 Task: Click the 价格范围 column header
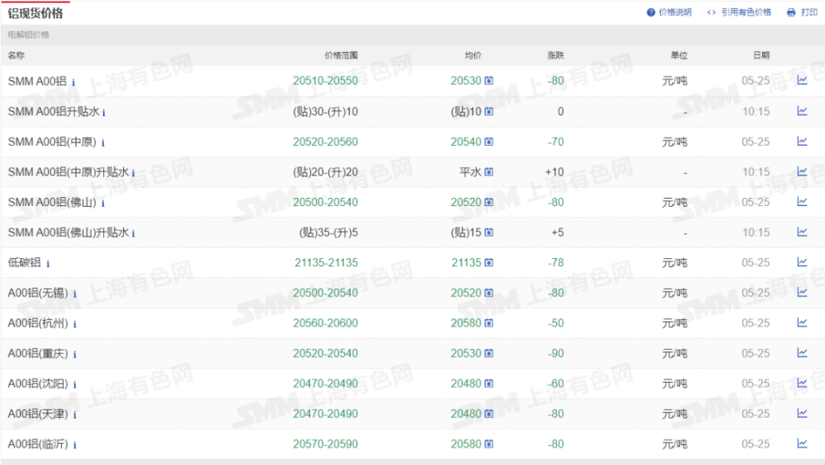(x=341, y=55)
